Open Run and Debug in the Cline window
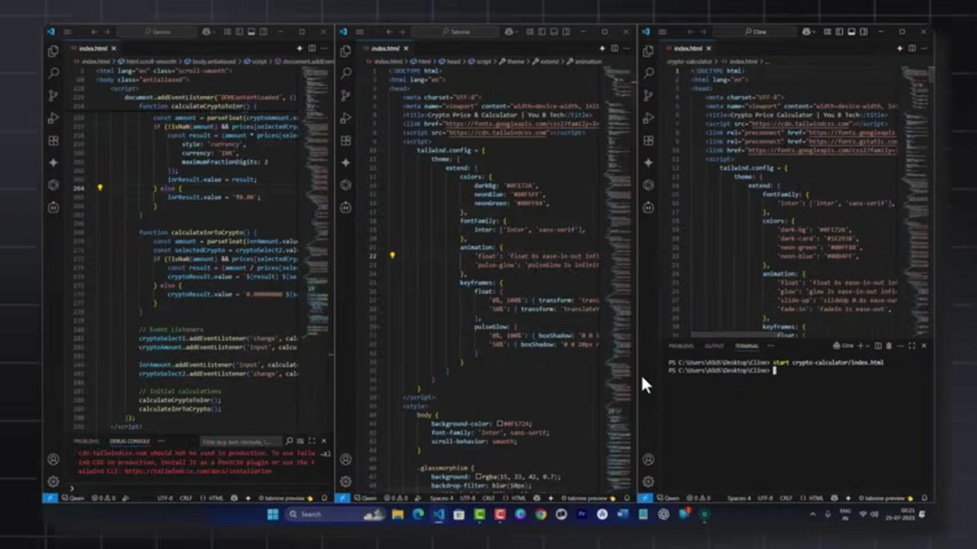 point(648,118)
